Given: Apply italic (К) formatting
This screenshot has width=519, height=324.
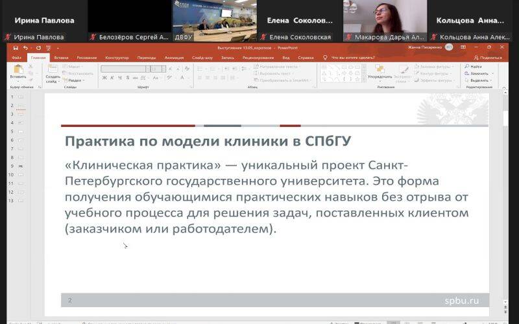Looking at the screenshot, I should click(112, 78).
